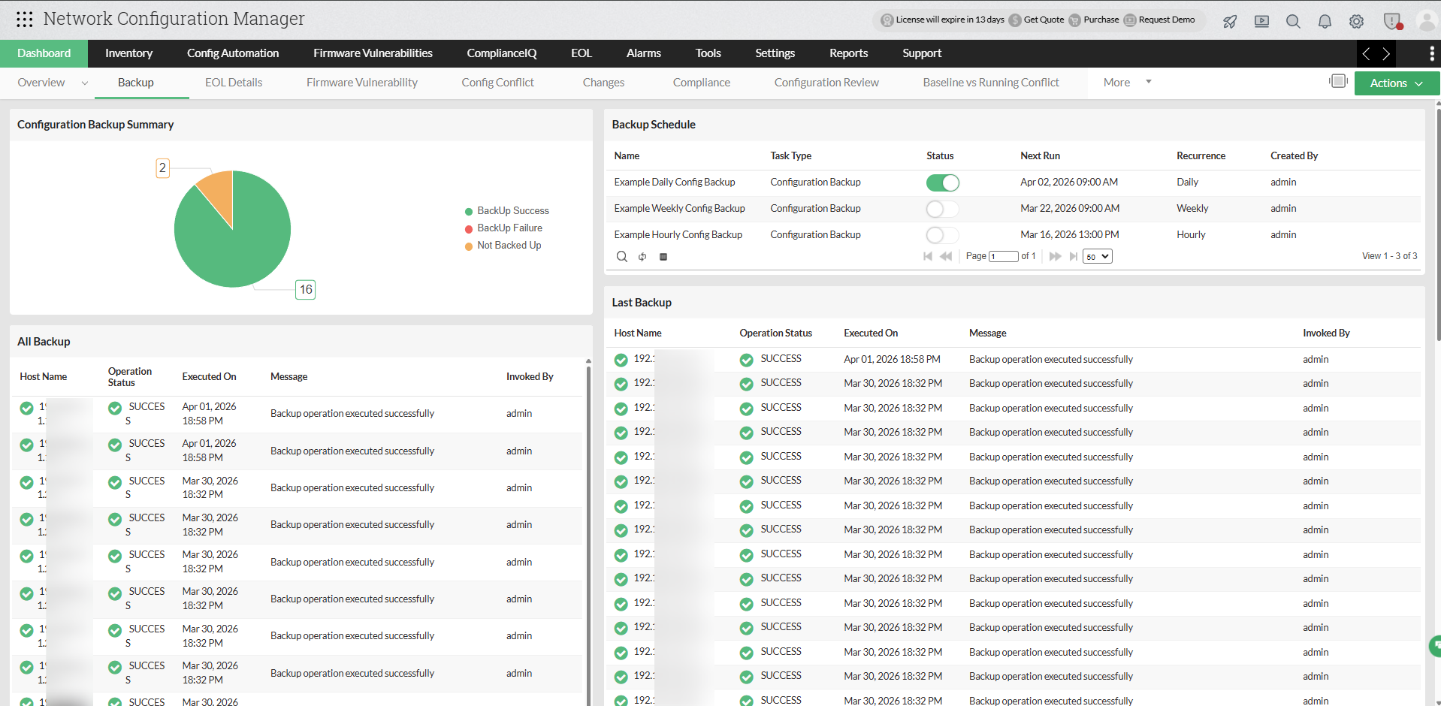Click the Get Quote link in the header

click(1042, 20)
